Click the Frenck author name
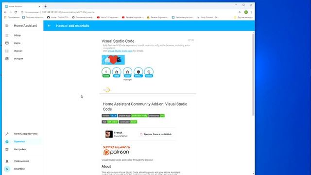The image size is (311, 175). click(x=118, y=133)
